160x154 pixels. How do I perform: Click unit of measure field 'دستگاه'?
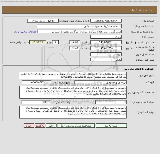coord(36,102)
